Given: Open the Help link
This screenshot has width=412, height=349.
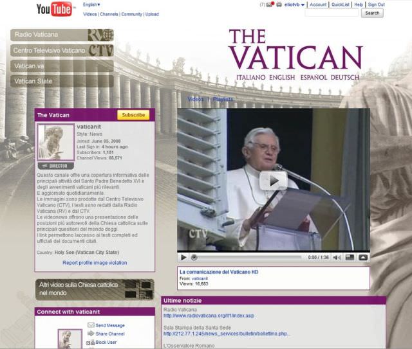Looking at the screenshot, I should [x=359, y=4].
